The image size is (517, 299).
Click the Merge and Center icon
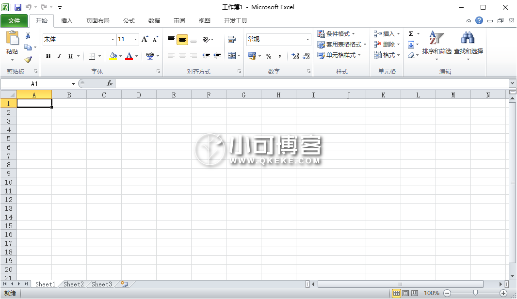(232, 56)
